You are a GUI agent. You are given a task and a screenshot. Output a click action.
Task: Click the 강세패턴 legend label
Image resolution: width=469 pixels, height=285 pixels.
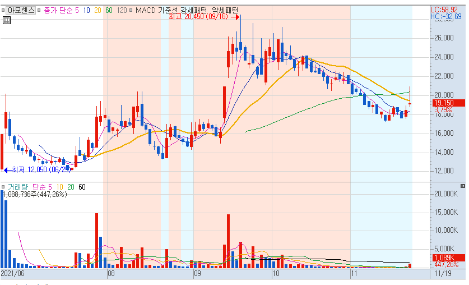tap(193, 11)
